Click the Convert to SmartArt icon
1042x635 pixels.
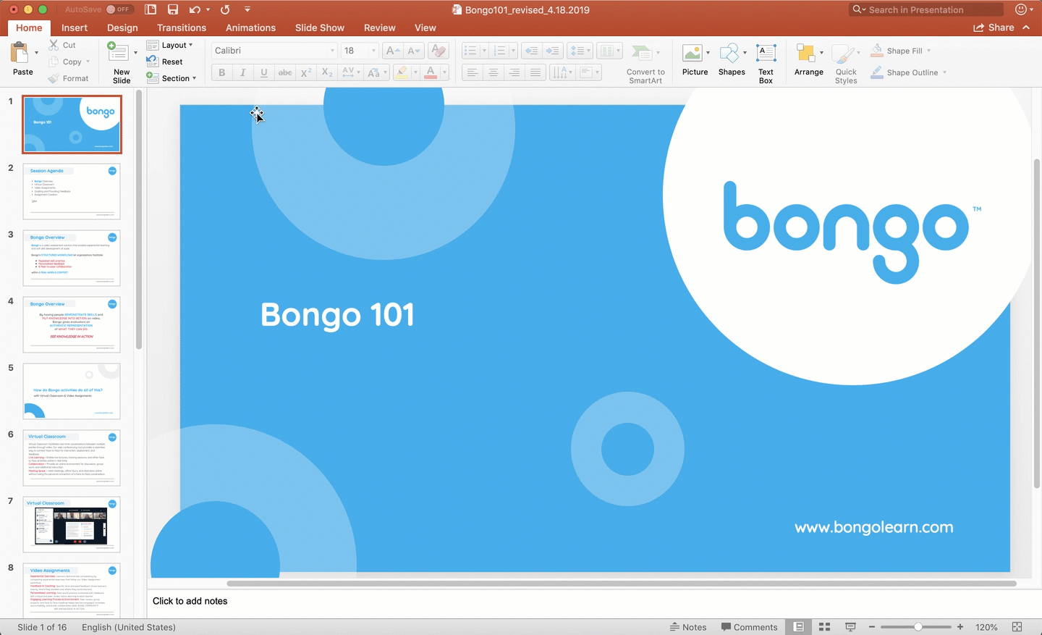pyautogui.click(x=642, y=54)
